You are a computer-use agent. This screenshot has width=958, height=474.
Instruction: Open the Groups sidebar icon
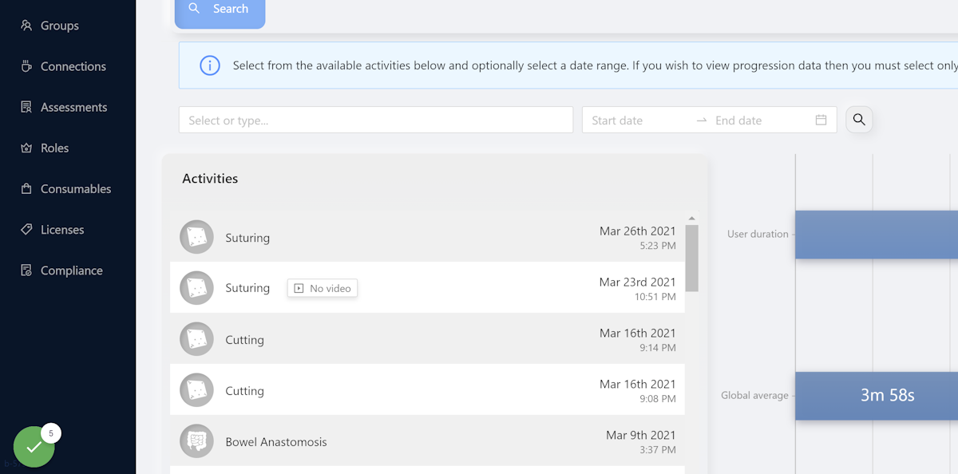tap(26, 26)
